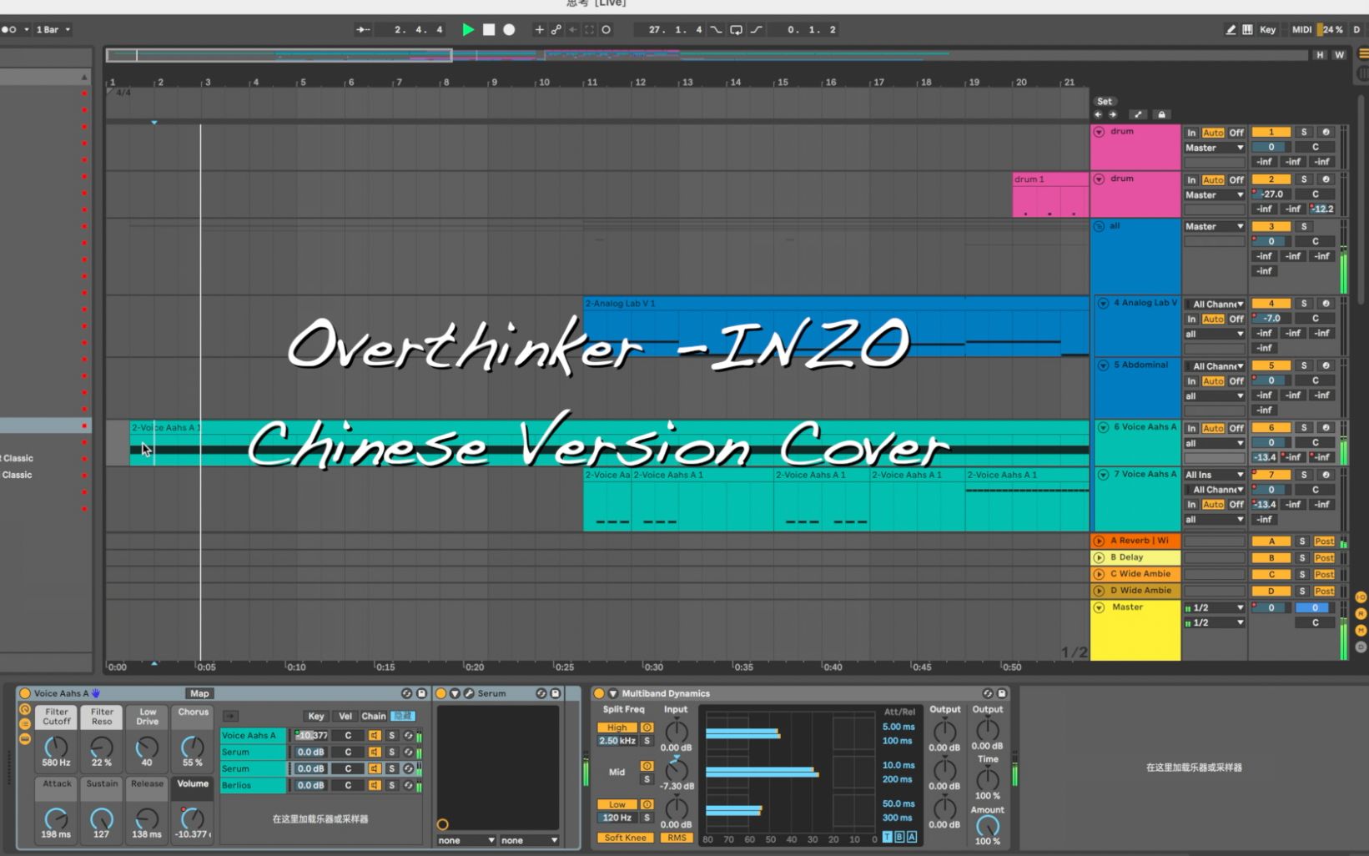Click the Follow playhead arrow icon in the transport

(362, 29)
